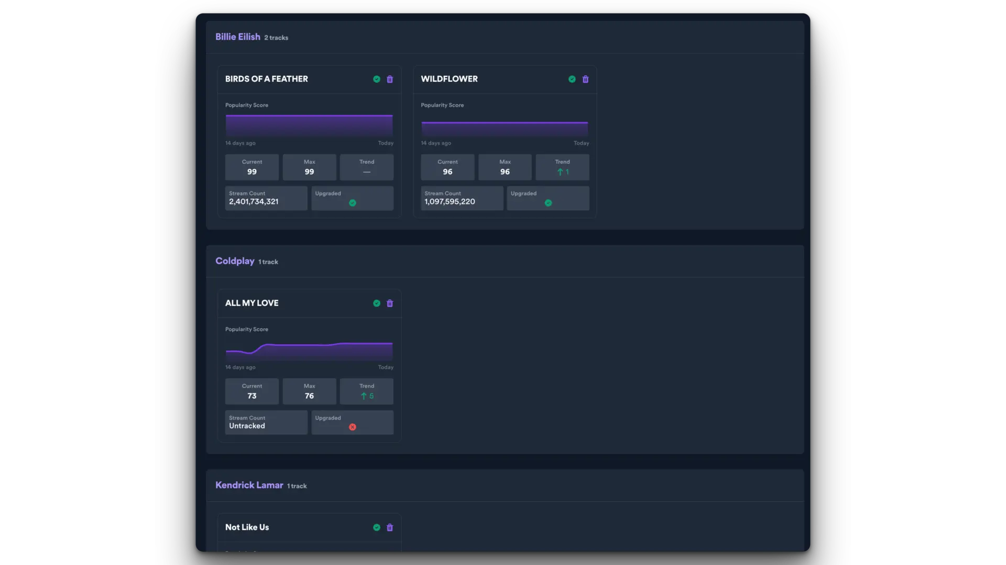Toggle tracking status on "Not Like Us"
1006x565 pixels.
click(376, 527)
